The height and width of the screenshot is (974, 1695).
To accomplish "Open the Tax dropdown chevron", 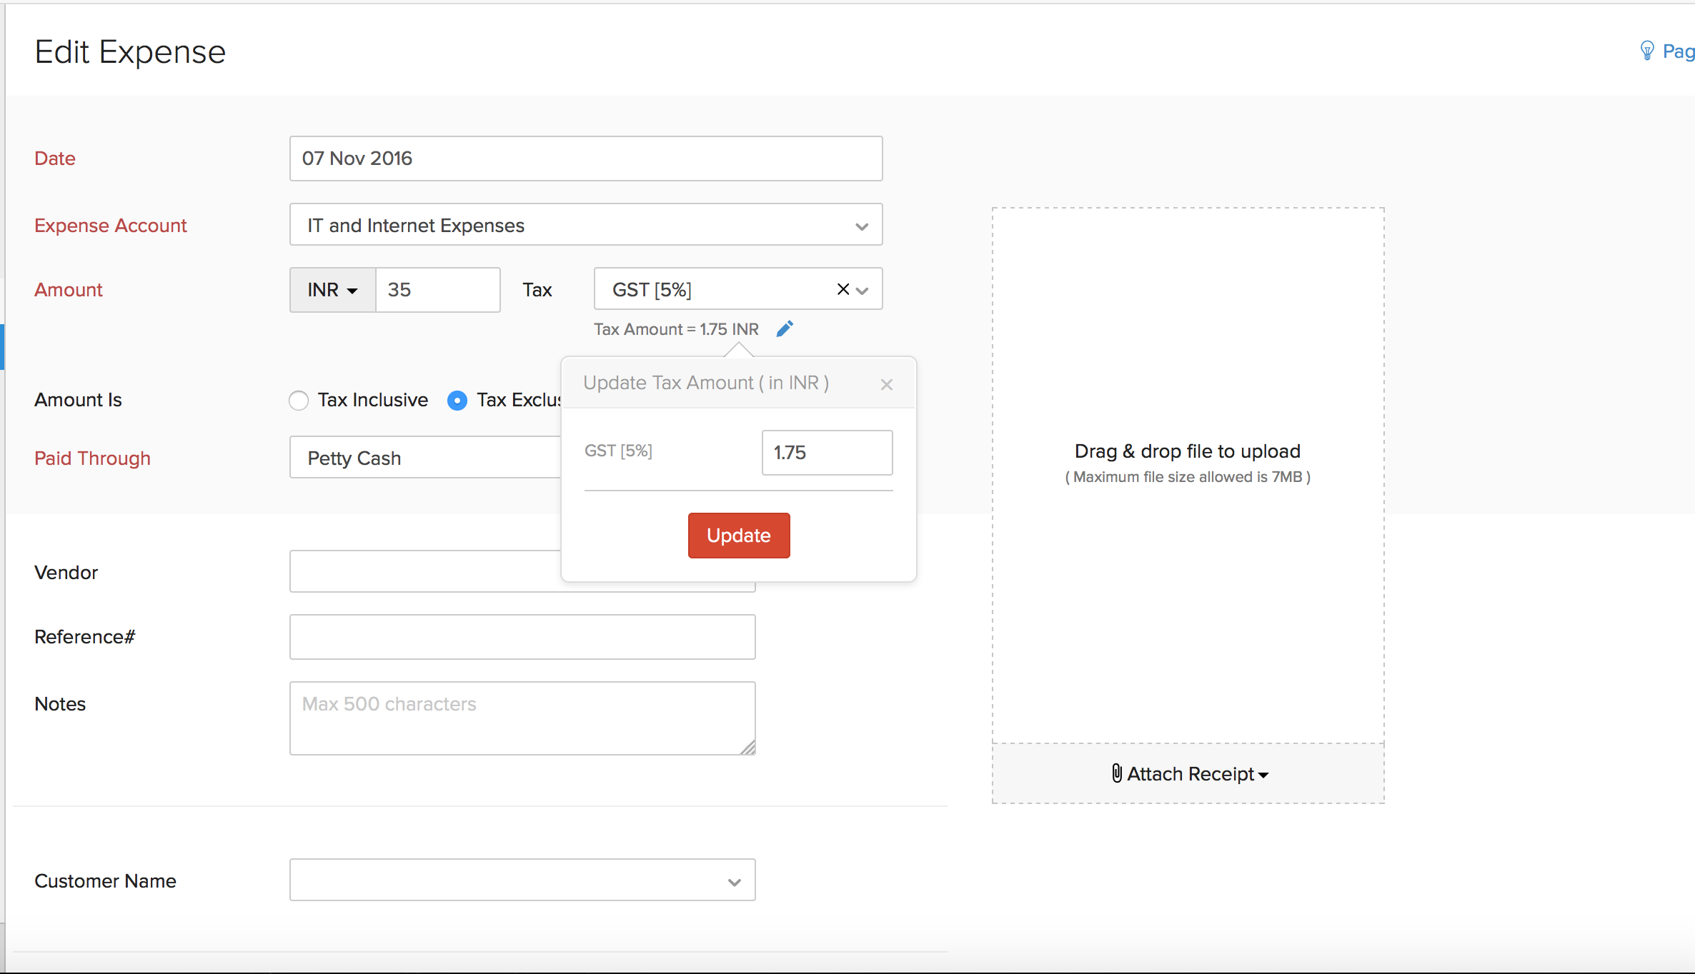I will [x=863, y=291].
